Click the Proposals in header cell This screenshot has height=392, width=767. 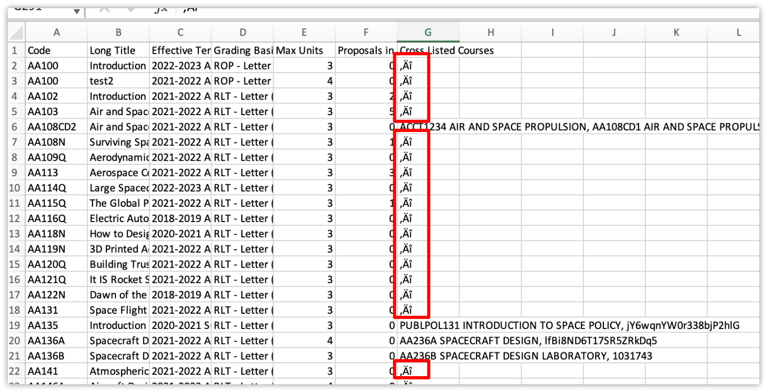click(366, 50)
